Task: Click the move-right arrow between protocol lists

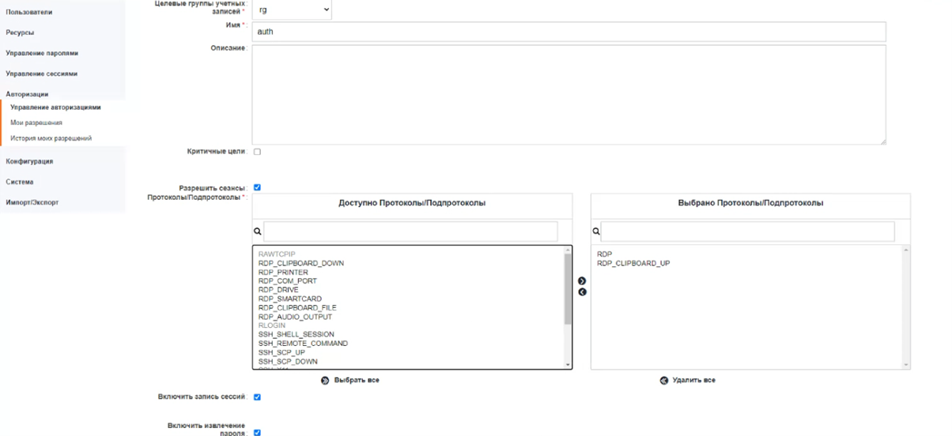Action: click(582, 281)
